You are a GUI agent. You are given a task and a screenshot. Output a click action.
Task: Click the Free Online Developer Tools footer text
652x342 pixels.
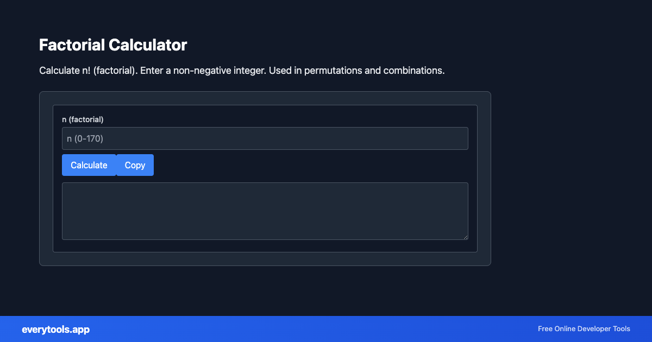pyautogui.click(x=584, y=329)
